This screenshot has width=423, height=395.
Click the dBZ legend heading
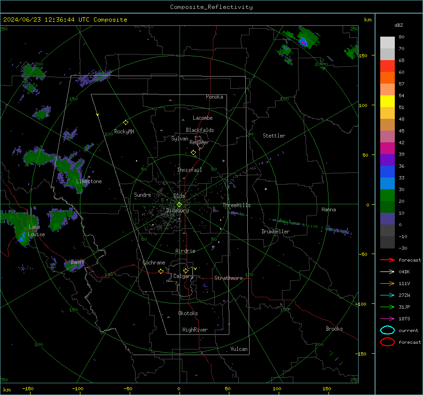pos(399,25)
